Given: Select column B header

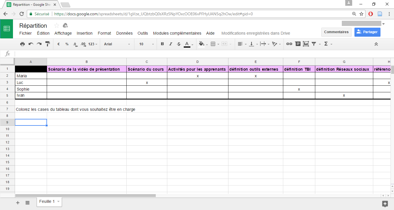Looking at the screenshot, I should 87,62.
